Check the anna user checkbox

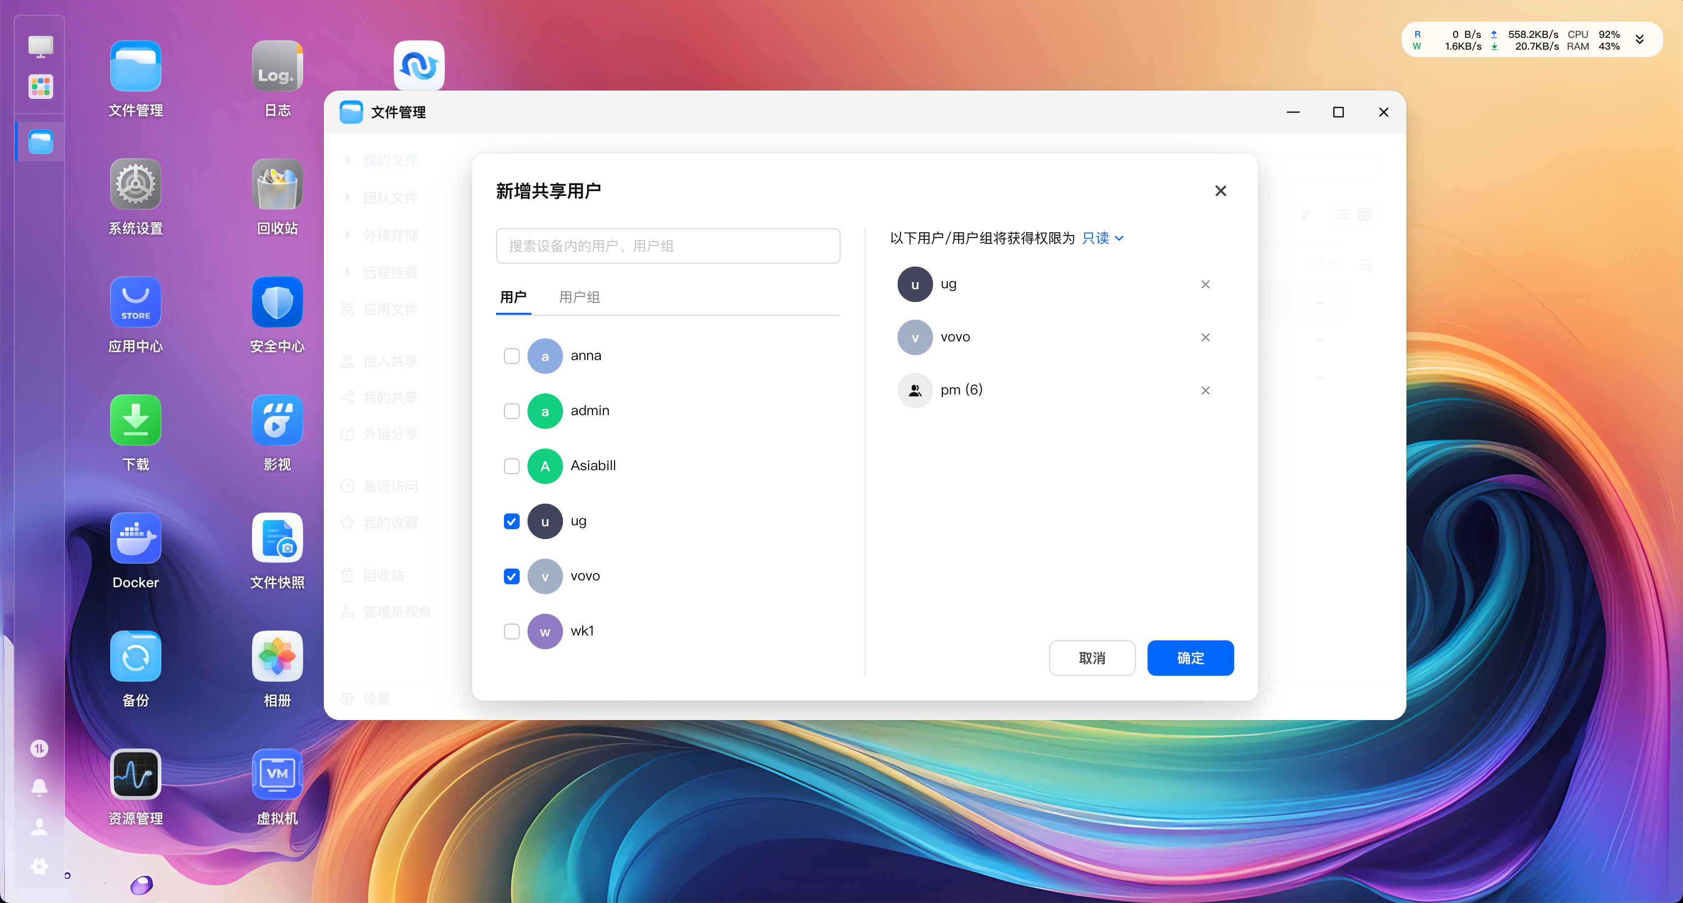(512, 357)
